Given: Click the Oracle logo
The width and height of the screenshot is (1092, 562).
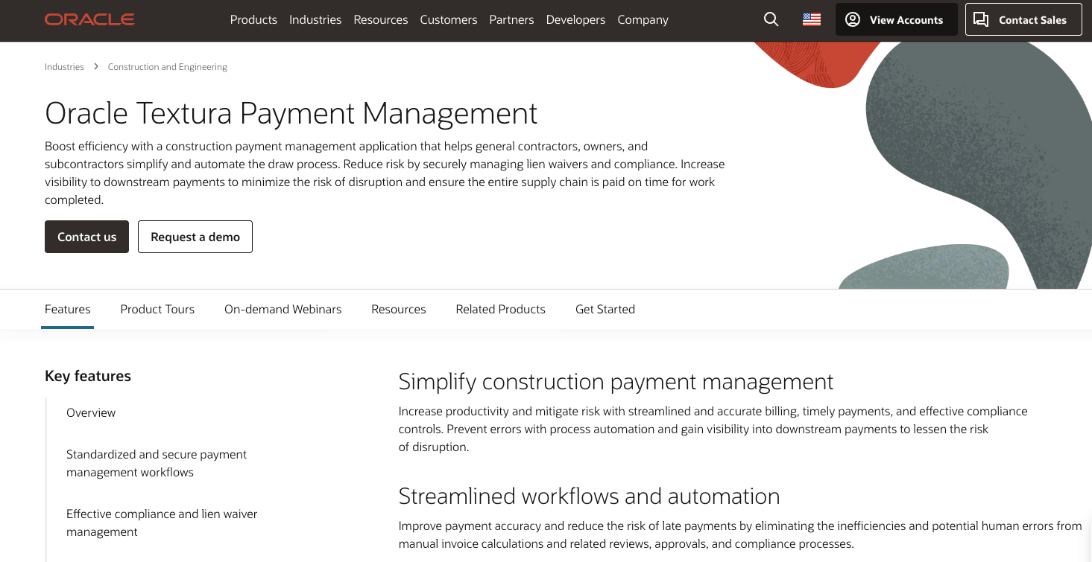Looking at the screenshot, I should [89, 20].
